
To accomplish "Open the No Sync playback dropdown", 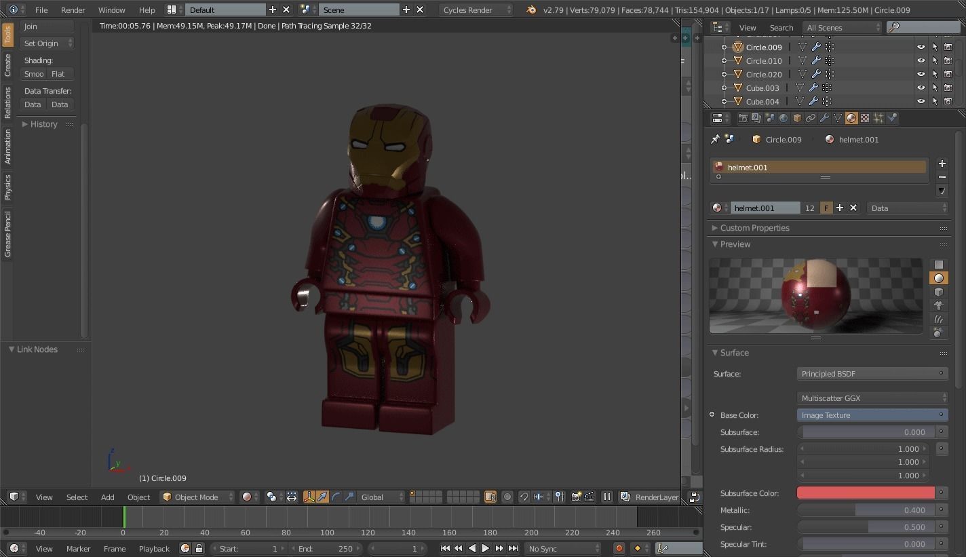I will tap(563, 548).
